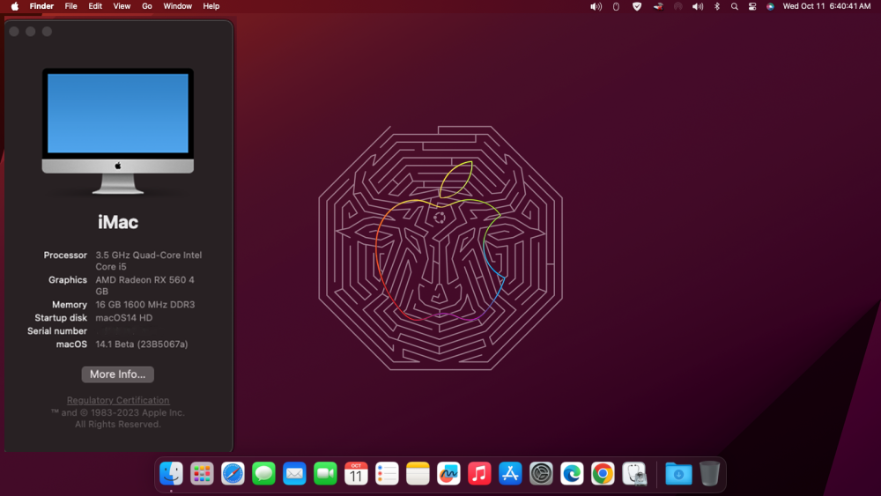Open Finder from the Dock
Viewport: 881px width, 496px height.
point(171,473)
